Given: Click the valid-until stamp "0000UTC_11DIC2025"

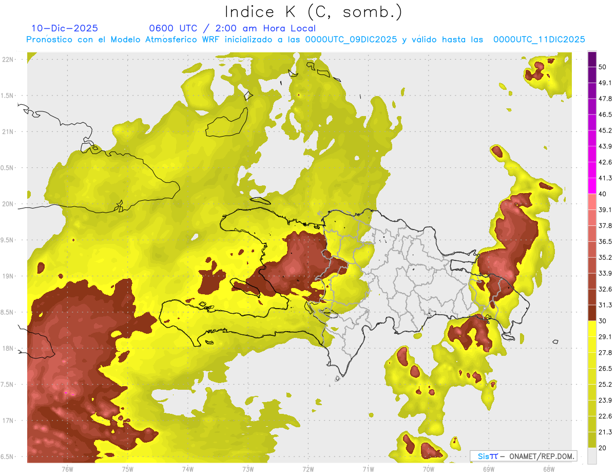Looking at the screenshot, I should click(x=540, y=40).
